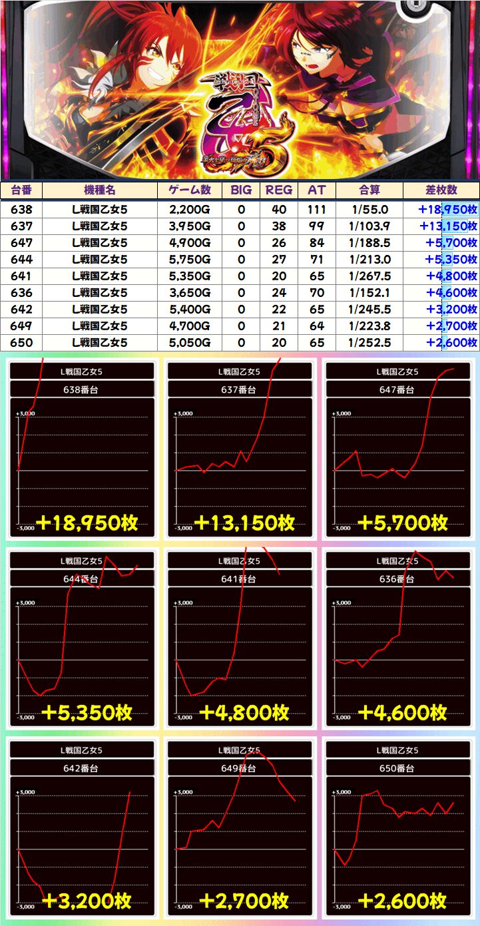Open the 649番台 slump graph
Viewport: 480px width, 926px height.
tap(240, 827)
